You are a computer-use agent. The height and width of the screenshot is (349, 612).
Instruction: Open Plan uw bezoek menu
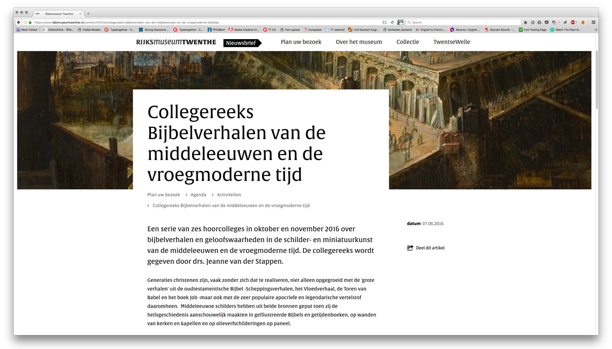(301, 42)
